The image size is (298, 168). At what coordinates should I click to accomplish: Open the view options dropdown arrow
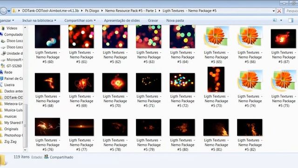coord(281,21)
